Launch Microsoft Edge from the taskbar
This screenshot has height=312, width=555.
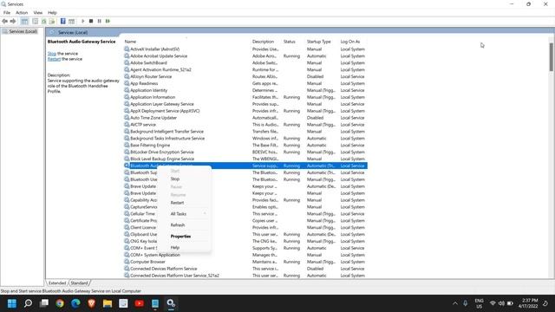[x=75, y=303]
